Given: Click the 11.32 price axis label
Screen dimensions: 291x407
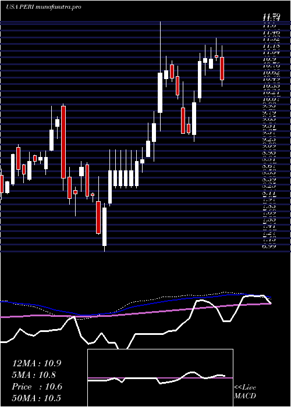Looking at the screenshot, I should (x=272, y=39).
